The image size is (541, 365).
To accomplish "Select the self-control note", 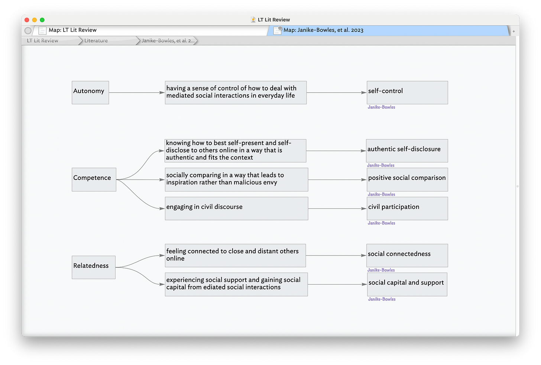I will 407,93.
